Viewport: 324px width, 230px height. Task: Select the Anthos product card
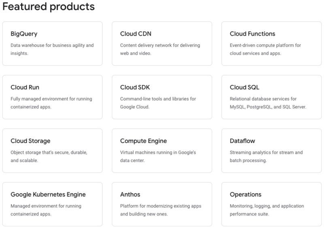[162, 204]
